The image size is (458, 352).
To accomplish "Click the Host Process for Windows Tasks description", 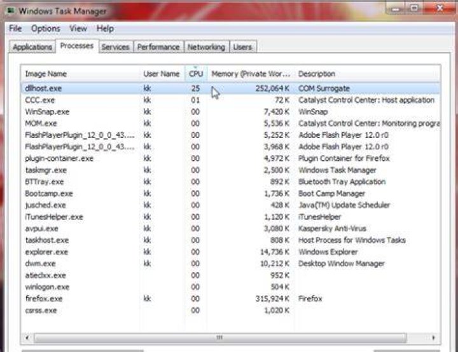I will click(x=352, y=240).
